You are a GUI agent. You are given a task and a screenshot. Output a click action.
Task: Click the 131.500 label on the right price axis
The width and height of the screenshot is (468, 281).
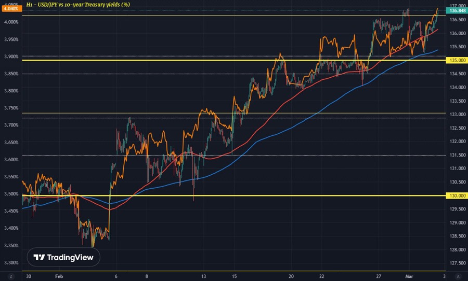click(x=458, y=155)
